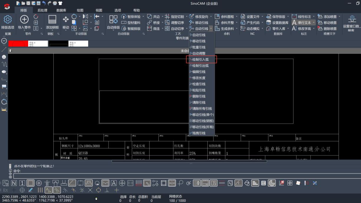Toggle the A text display button in bottom toolbar

(114, 183)
